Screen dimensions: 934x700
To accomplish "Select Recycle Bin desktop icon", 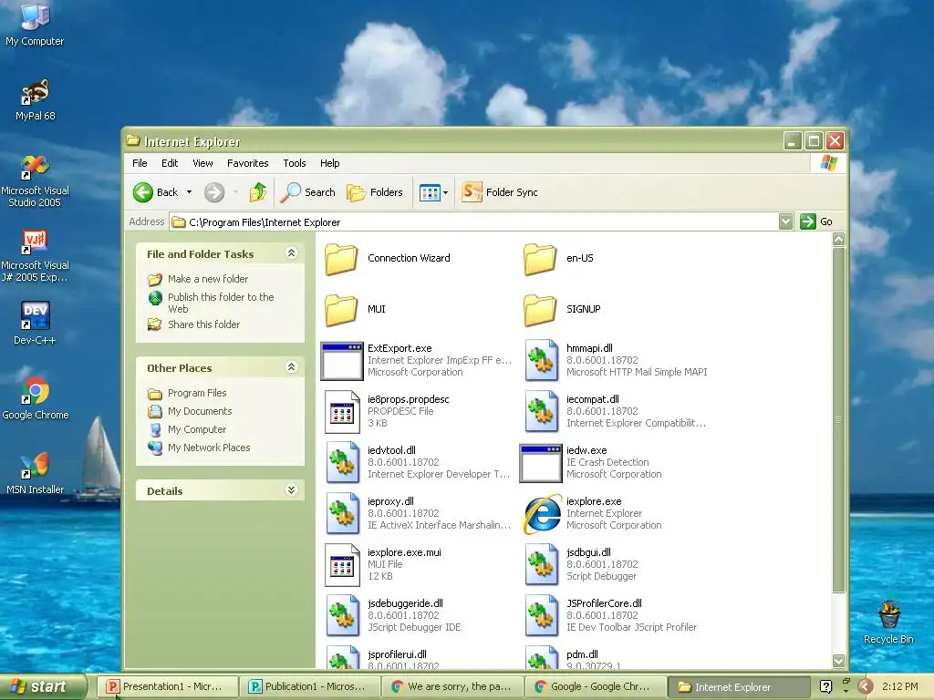I will coord(888,622).
